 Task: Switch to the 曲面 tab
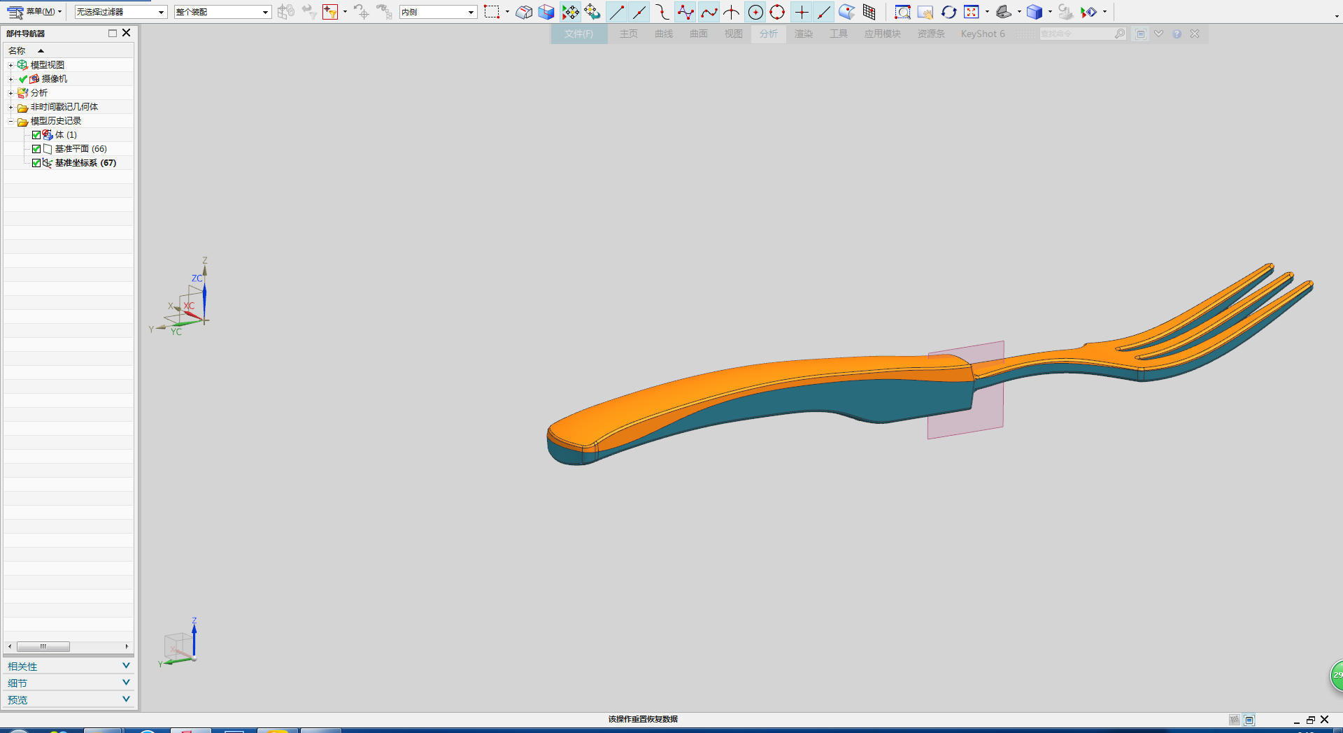pyautogui.click(x=698, y=34)
